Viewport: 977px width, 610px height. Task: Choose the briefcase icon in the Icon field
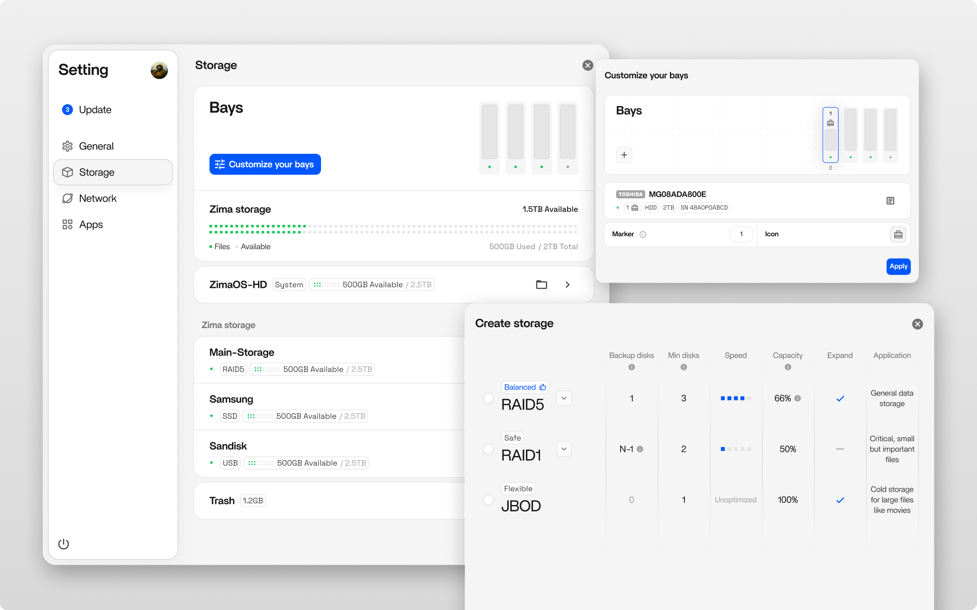[898, 234]
